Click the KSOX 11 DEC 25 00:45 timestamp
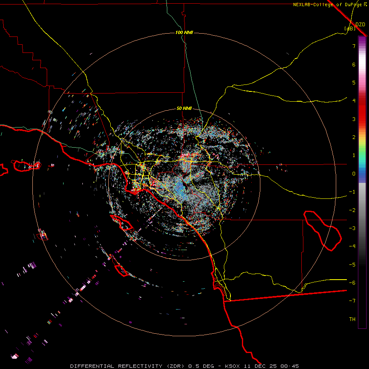 262,366
